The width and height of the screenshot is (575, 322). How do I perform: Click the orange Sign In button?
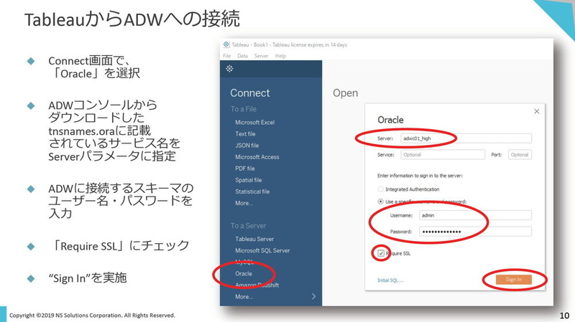[x=513, y=280]
